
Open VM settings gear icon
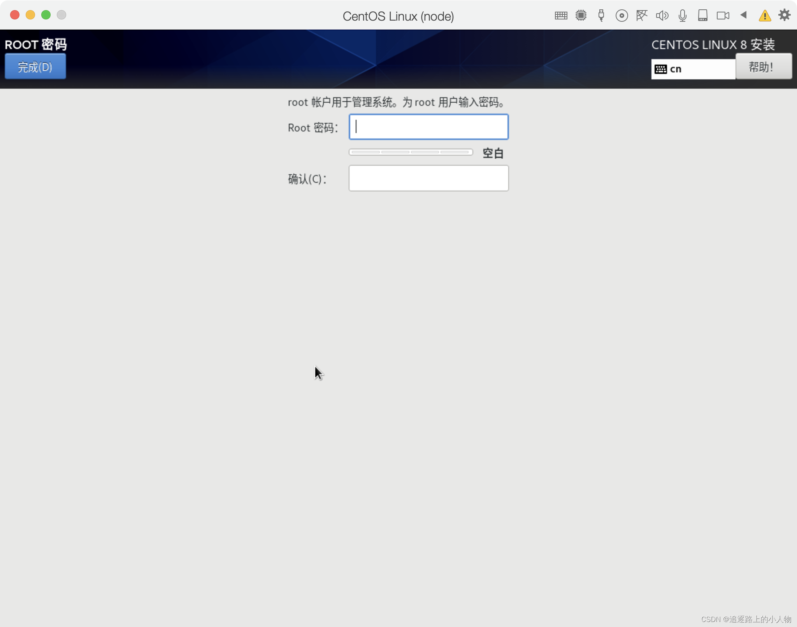tap(784, 15)
